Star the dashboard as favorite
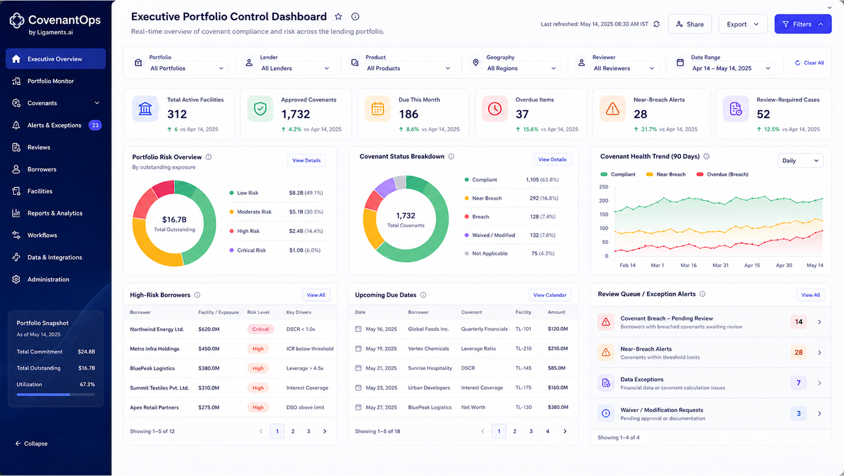This screenshot has height=476, width=844. [x=338, y=16]
